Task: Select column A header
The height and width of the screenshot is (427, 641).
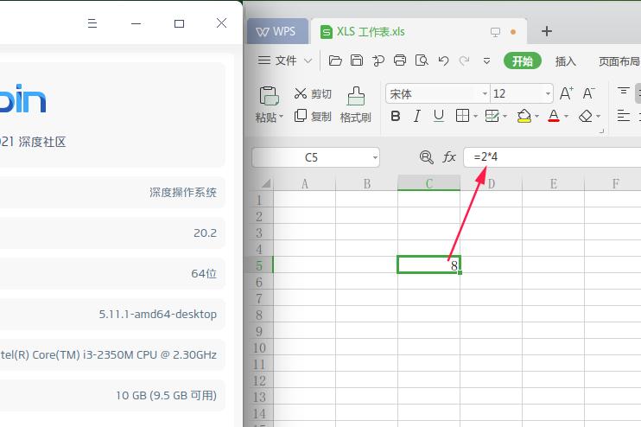Action: pos(305,183)
